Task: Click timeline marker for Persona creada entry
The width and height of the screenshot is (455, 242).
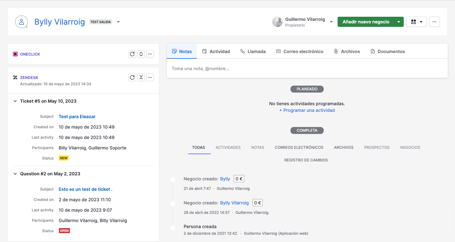Action: (x=173, y=227)
